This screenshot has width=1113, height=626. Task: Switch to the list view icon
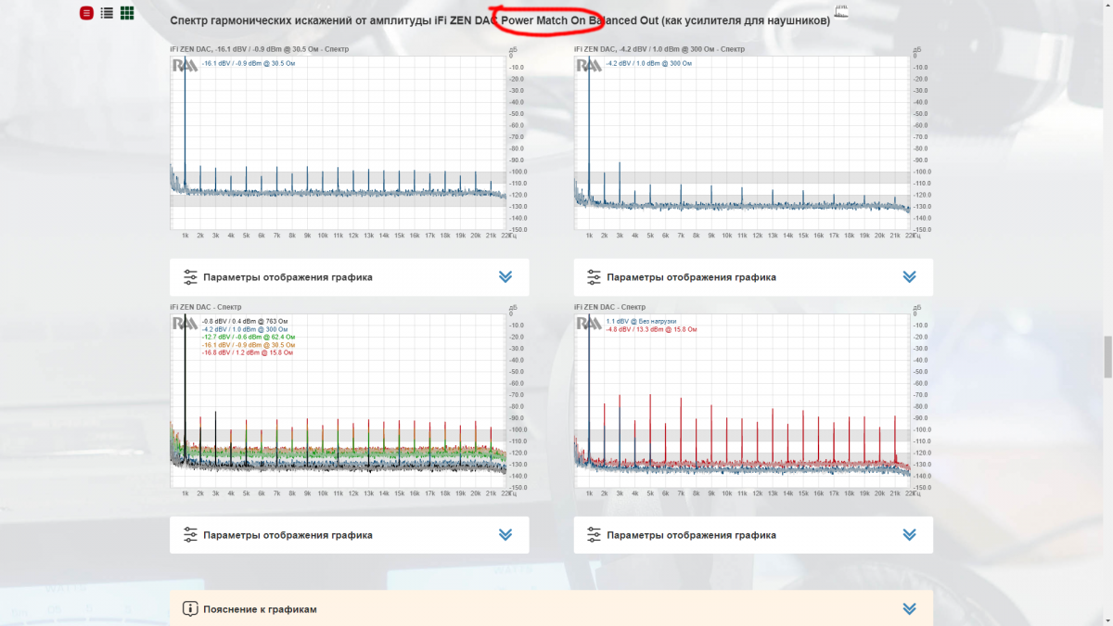point(107,13)
